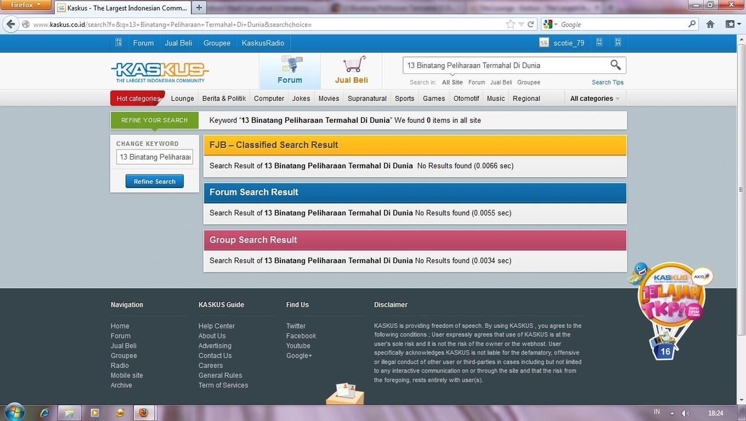Viewport: 746px width, 421px height.
Task: Open the Firefox application menu dropdown
Action: 26,5
